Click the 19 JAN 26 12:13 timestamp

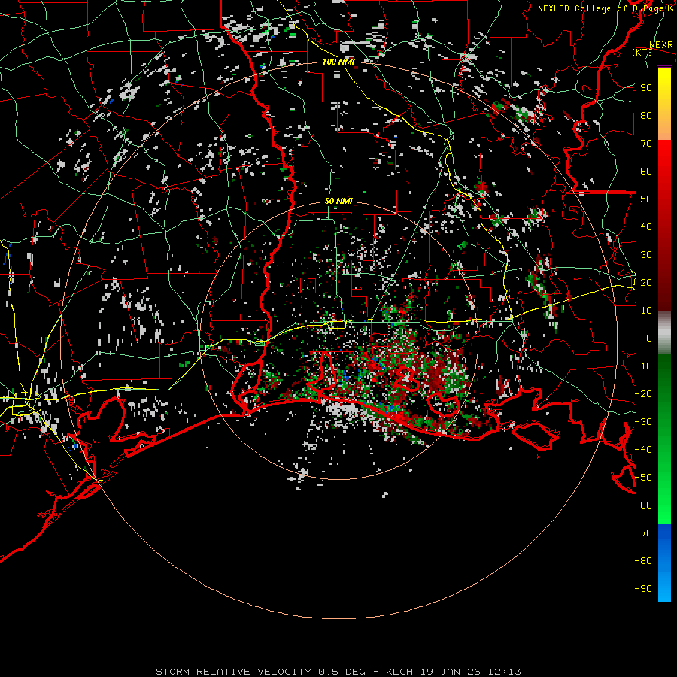[x=471, y=672]
